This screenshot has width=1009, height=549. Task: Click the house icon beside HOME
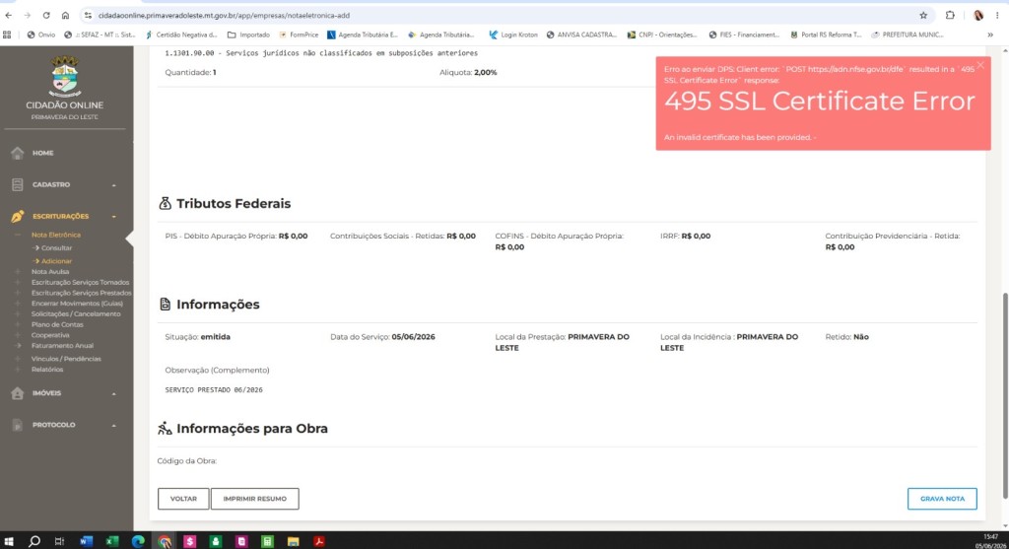18,153
